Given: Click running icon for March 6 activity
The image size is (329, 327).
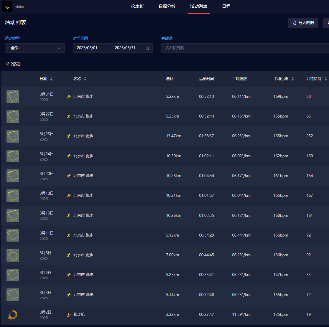Looking at the screenshot, I should pos(69,255).
